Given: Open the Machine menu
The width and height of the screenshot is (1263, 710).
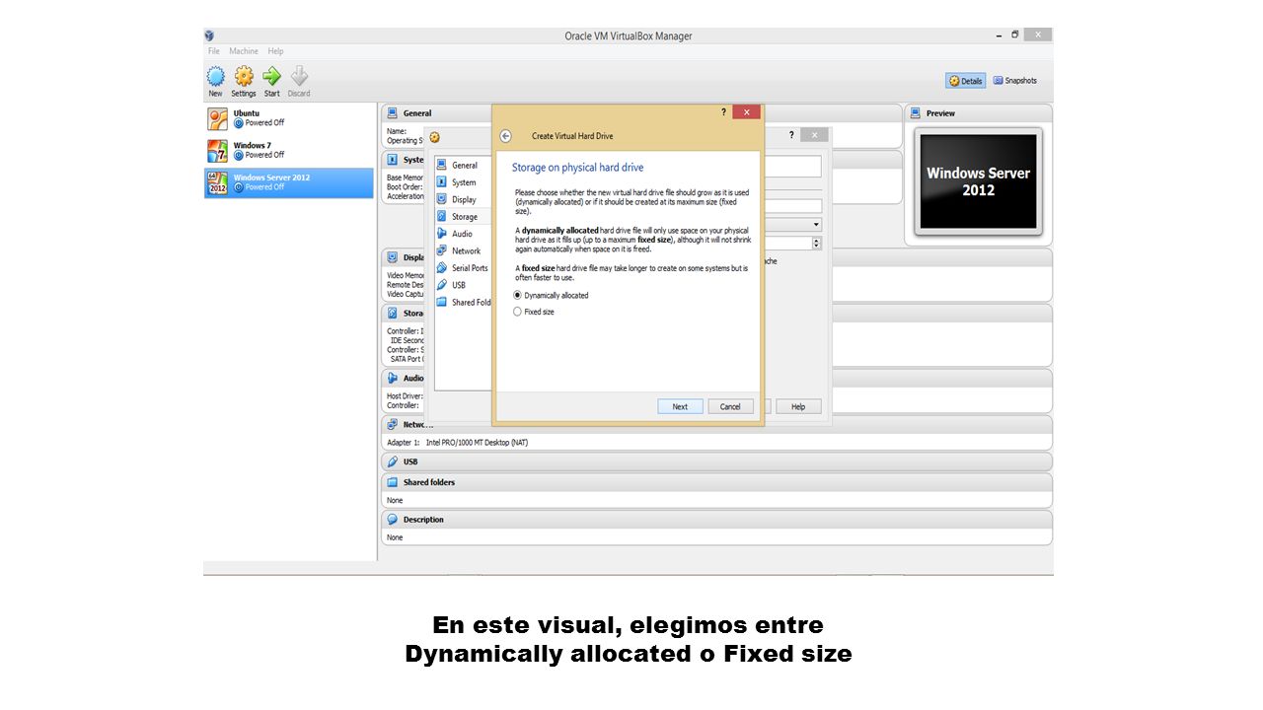Looking at the screenshot, I should (244, 51).
